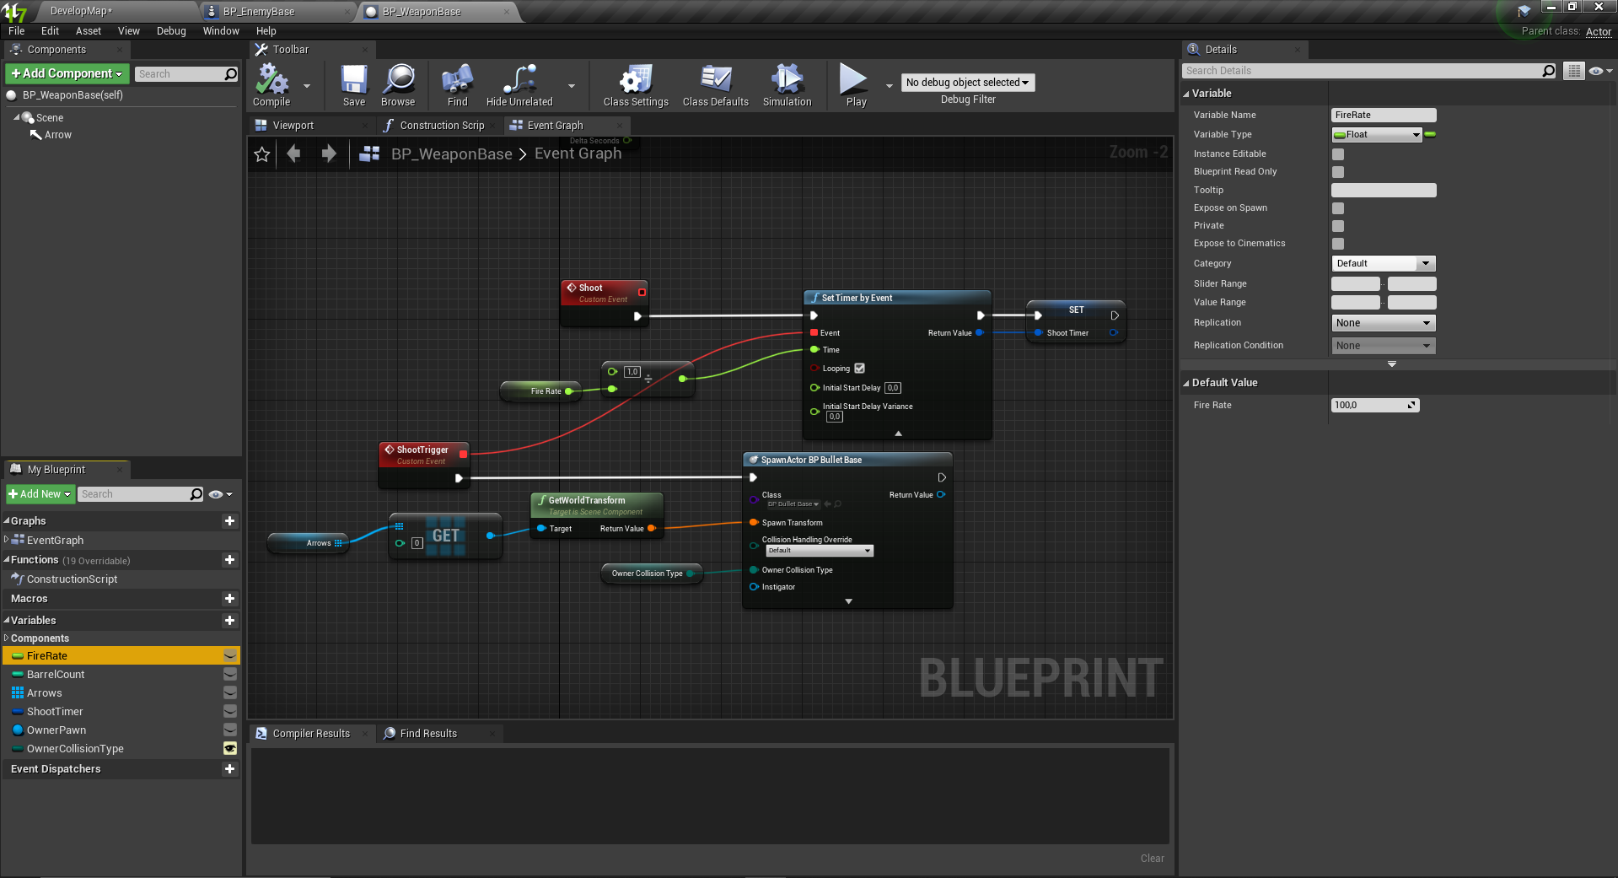Open the Variable Type Float dropdown

coord(1377,135)
